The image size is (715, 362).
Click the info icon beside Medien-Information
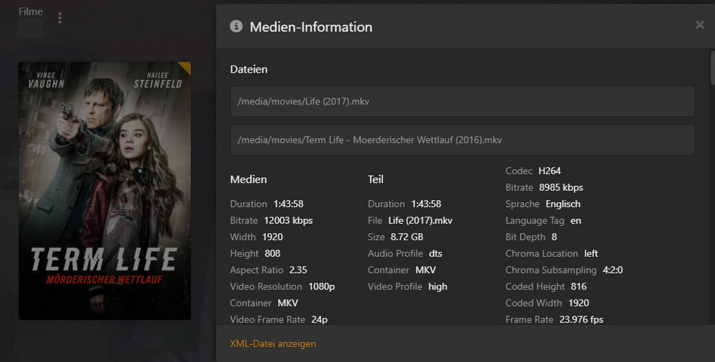(x=236, y=27)
